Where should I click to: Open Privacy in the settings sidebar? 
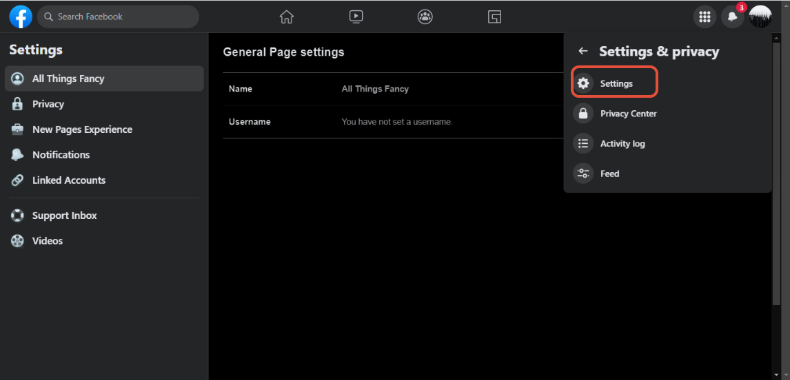click(x=104, y=104)
